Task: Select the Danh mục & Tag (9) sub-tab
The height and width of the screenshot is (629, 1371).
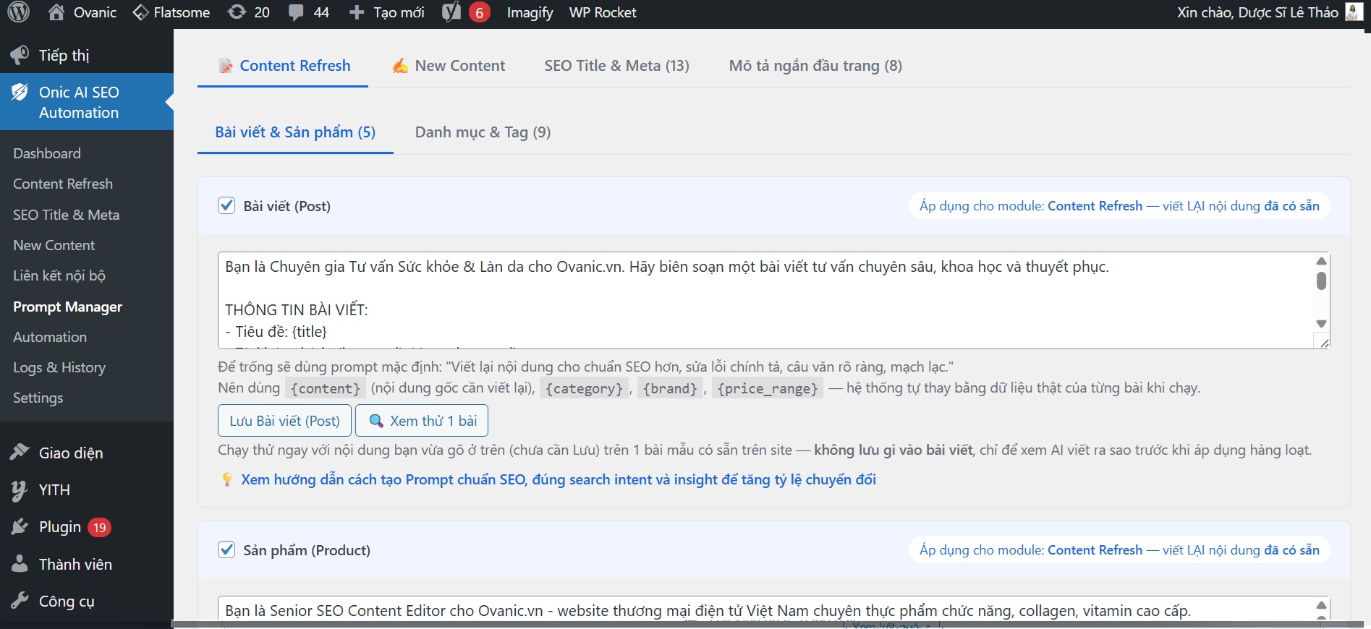Action: 483,132
